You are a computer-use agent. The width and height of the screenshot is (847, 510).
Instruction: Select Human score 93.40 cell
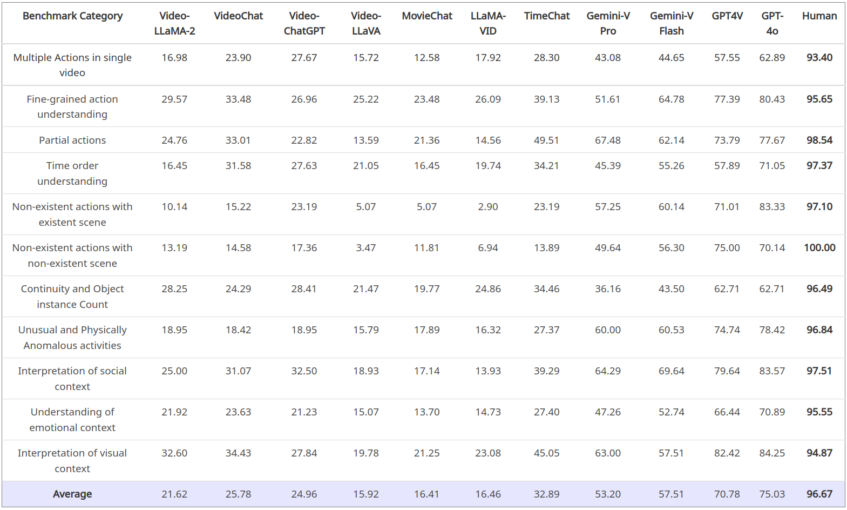coord(819,58)
